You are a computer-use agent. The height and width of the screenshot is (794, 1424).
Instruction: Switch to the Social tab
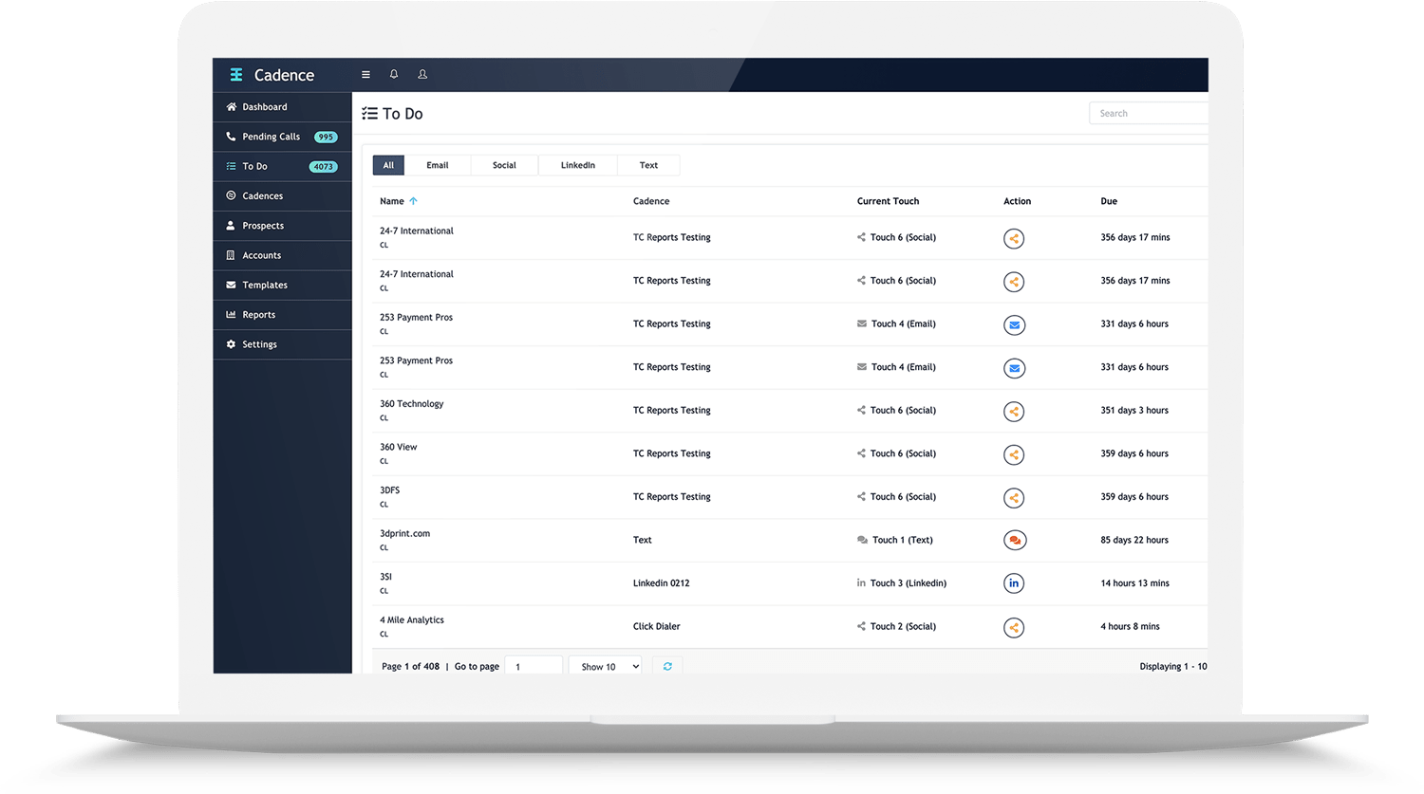click(504, 165)
